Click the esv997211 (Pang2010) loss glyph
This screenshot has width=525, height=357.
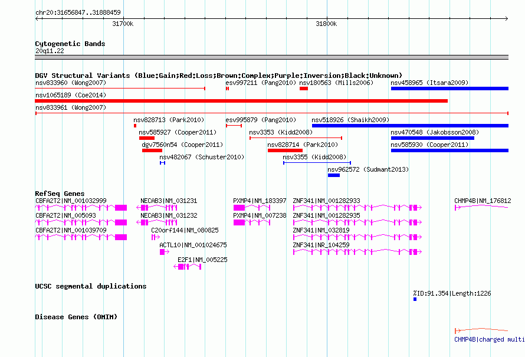227,89
